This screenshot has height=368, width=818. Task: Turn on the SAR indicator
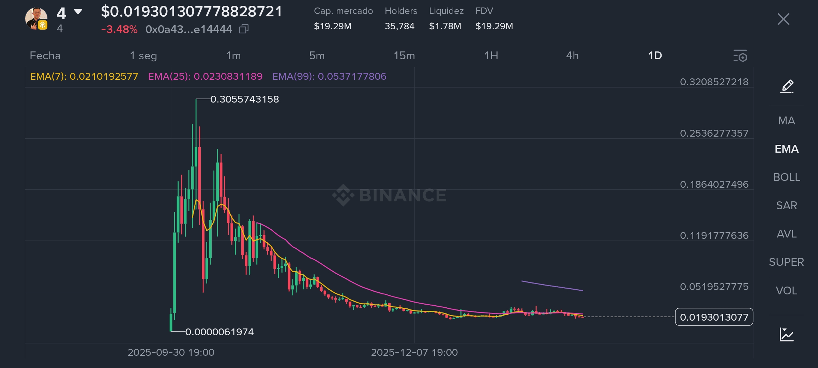[787, 205]
